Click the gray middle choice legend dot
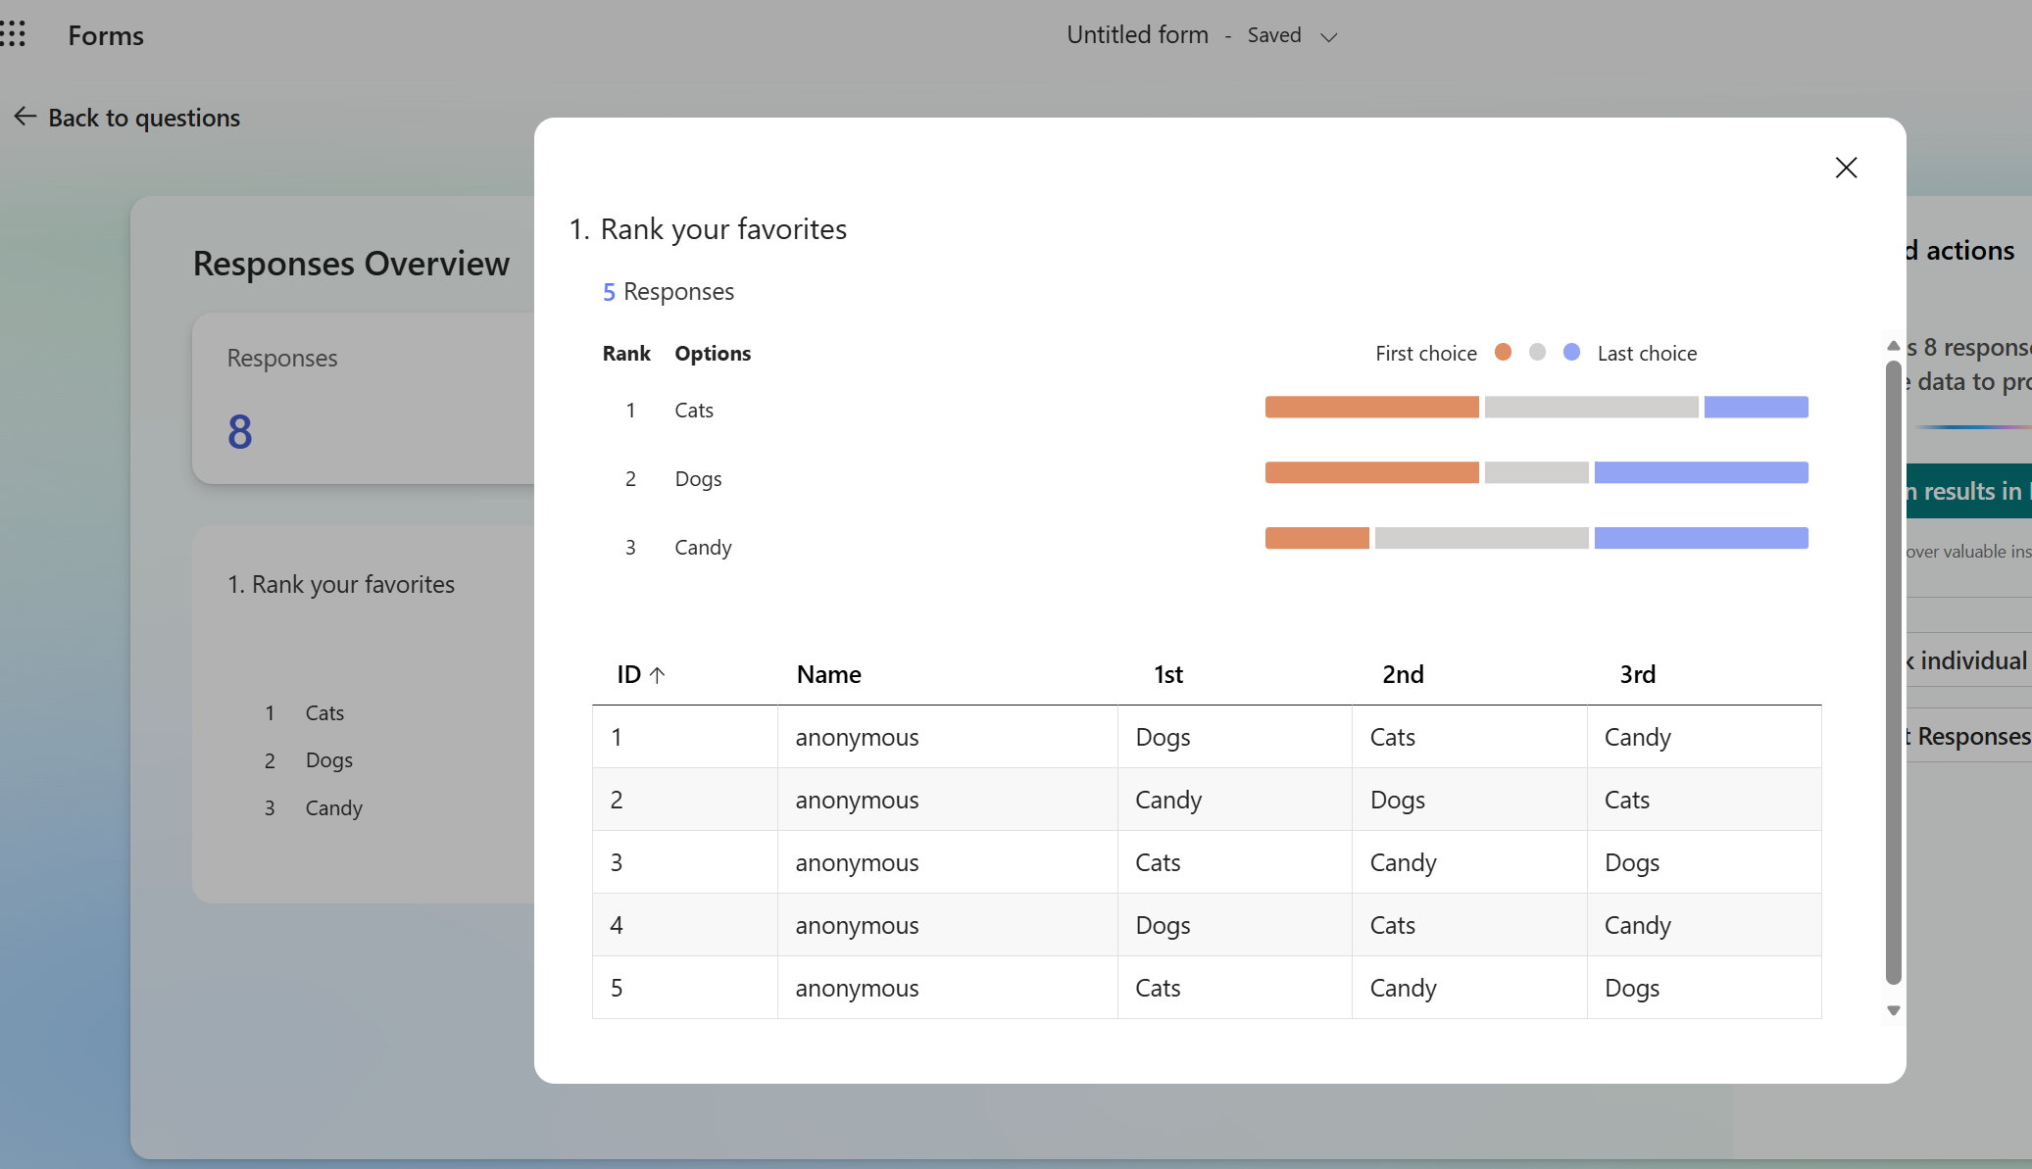 click(x=1537, y=352)
